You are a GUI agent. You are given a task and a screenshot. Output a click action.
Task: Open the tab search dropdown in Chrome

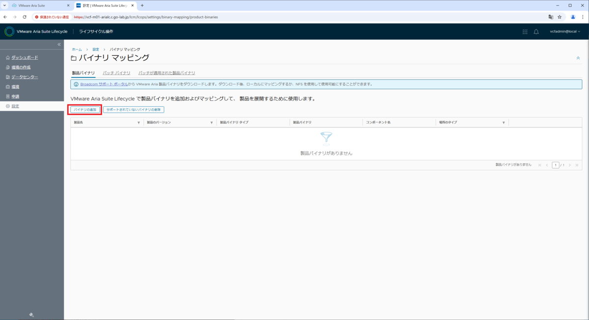coord(5,5)
